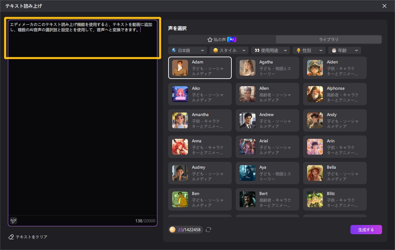Click the AI credits coin icon
395x250 pixels.
click(x=172, y=230)
